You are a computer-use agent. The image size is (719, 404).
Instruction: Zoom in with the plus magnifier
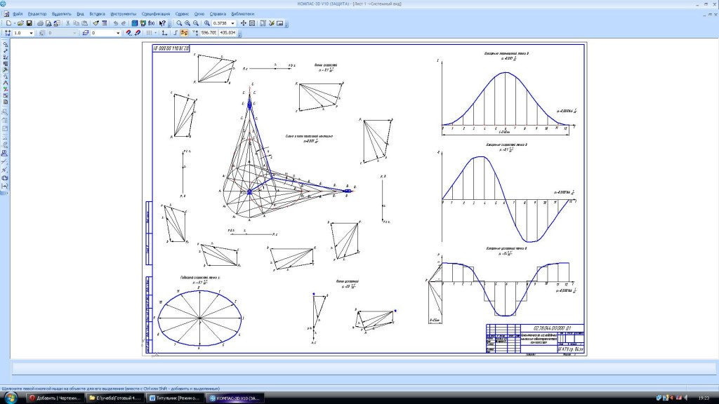(x=187, y=23)
